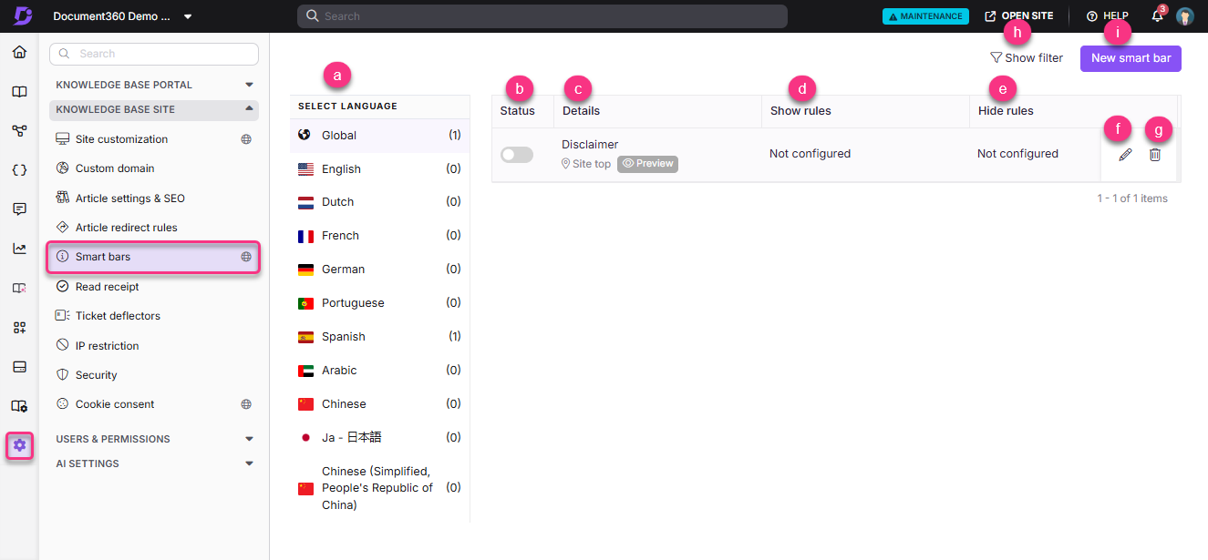Screen dimensions: 1208x560
Task: Click the Drive storage icon in sidebar
Action: pos(19,366)
